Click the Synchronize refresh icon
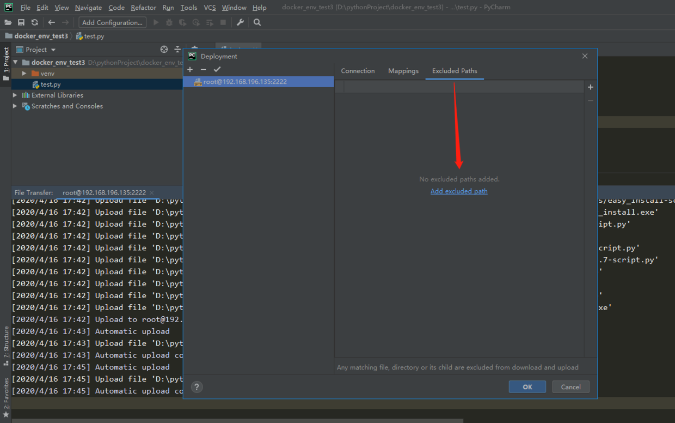 click(x=35, y=22)
